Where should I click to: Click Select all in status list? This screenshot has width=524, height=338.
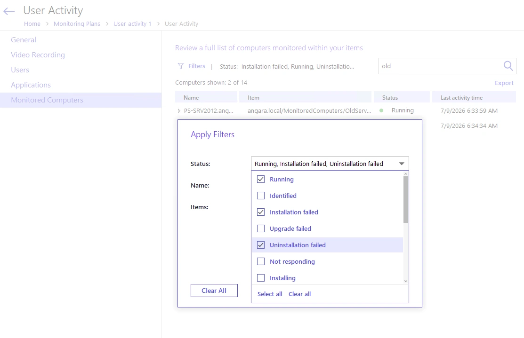point(270,294)
